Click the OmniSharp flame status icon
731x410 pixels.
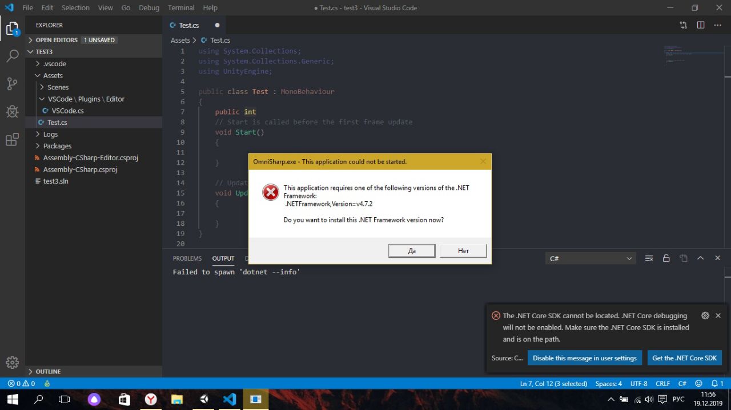[47, 384]
